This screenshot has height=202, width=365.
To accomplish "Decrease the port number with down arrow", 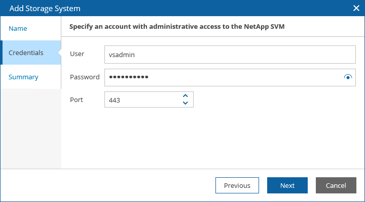I will [185, 103].
